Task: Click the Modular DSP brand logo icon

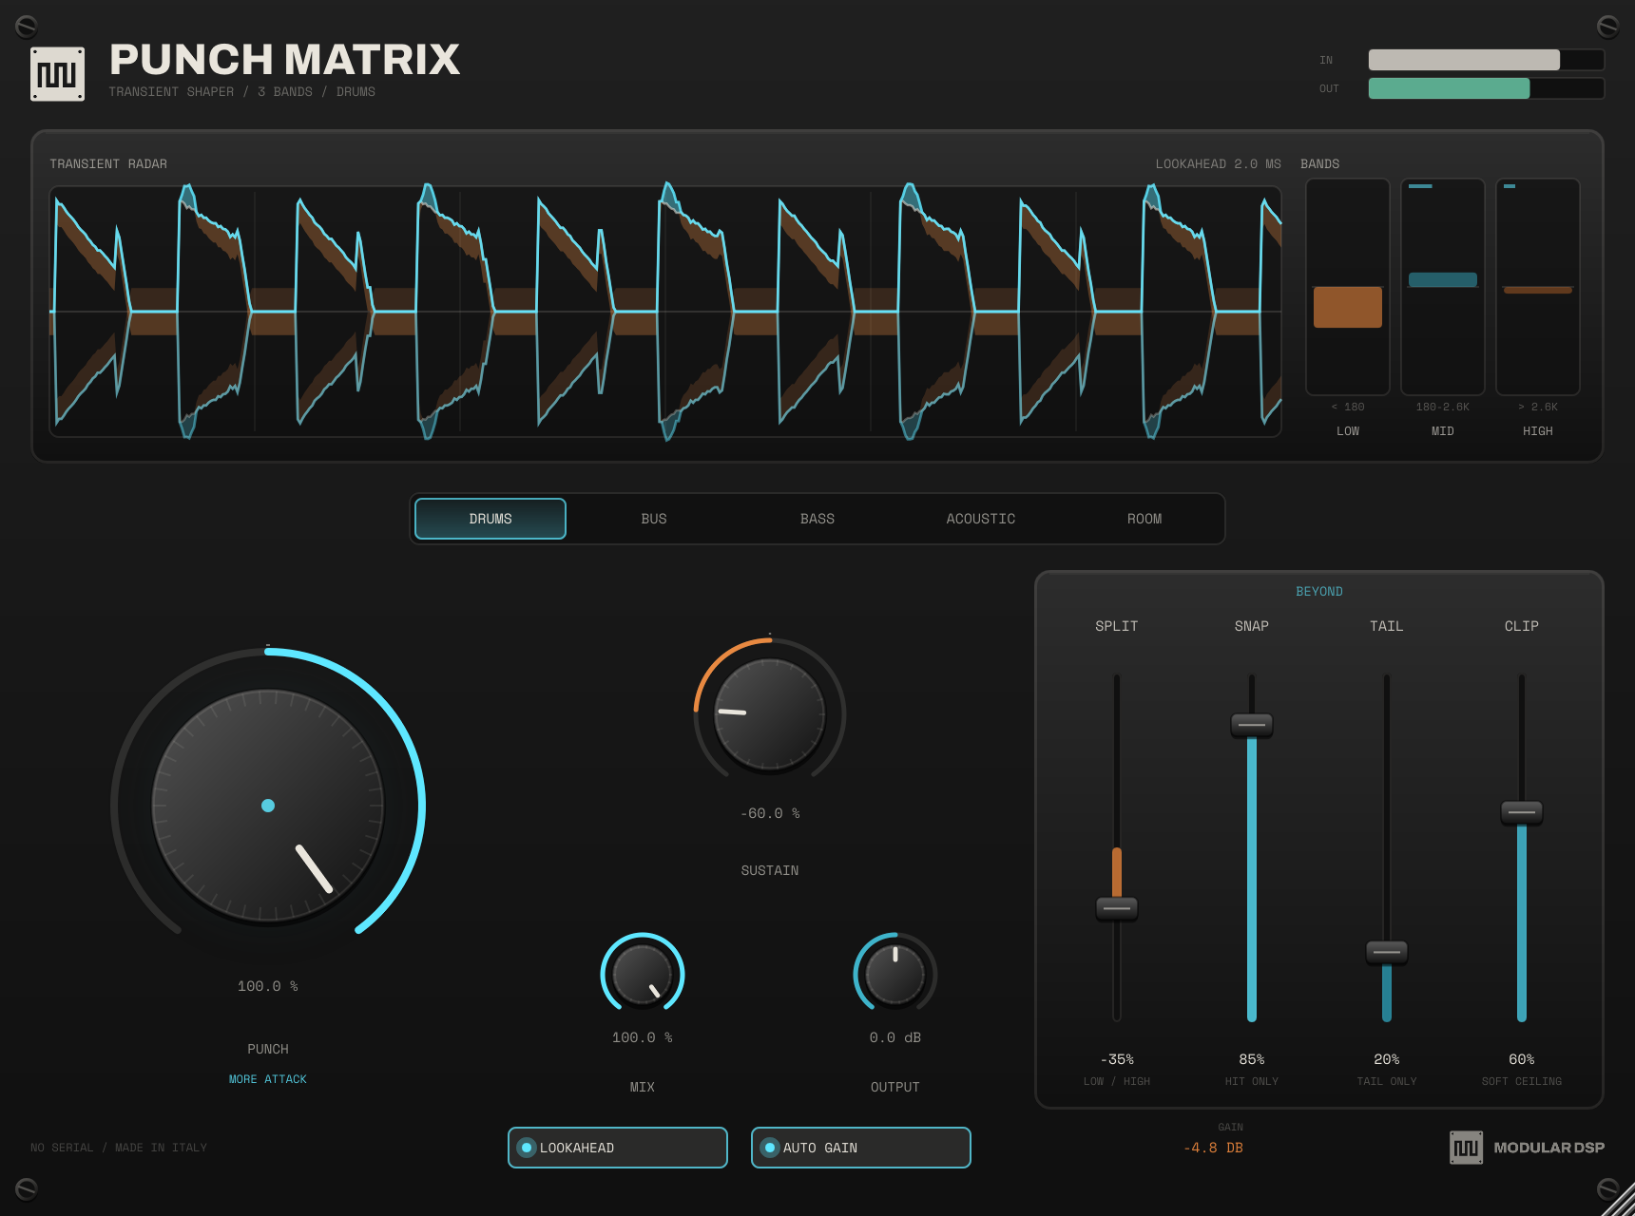Action: click(1466, 1148)
